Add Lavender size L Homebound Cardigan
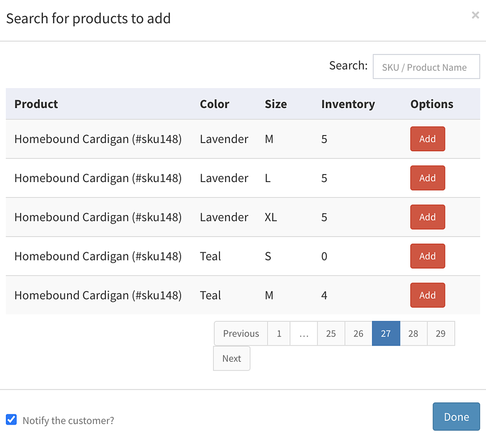Screen dimensions: 486x444 (428, 178)
